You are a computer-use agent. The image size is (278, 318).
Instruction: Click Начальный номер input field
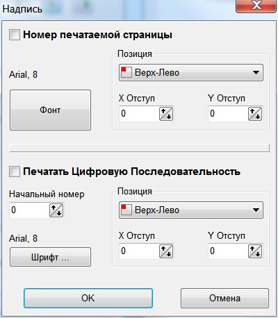(29, 210)
